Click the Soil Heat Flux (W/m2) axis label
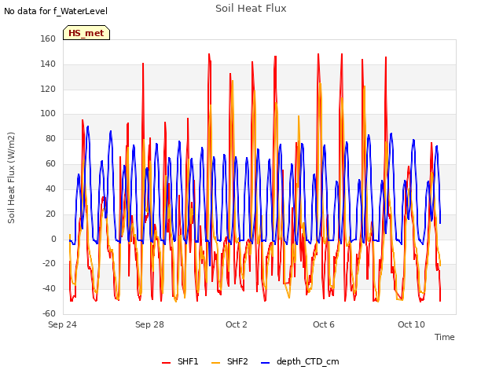 (11, 178)
